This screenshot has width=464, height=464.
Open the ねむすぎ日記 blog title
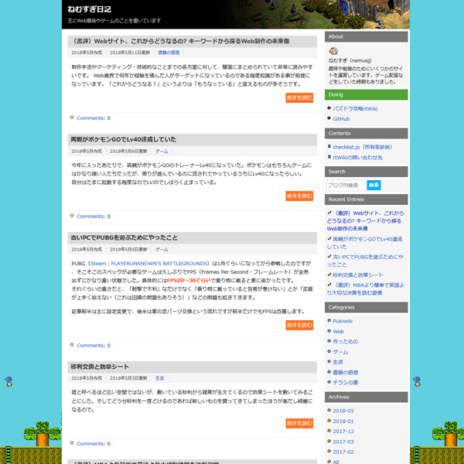(89, 8)
